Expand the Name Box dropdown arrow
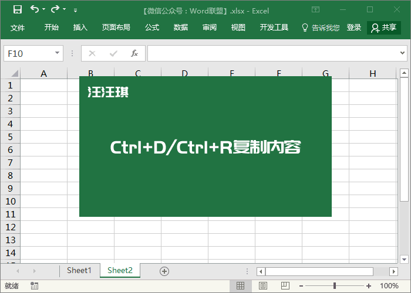The width and height of the screenshot is (411, 293). click(x=57, y=53)
